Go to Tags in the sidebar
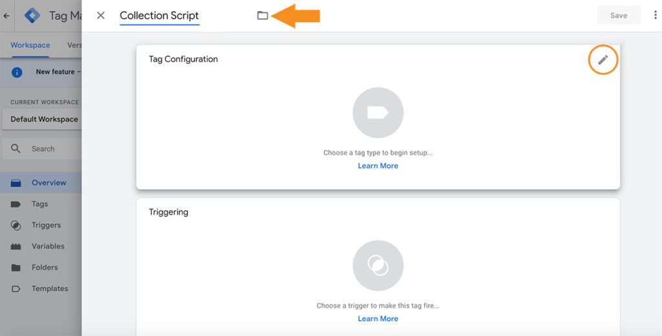 (41, 204)
